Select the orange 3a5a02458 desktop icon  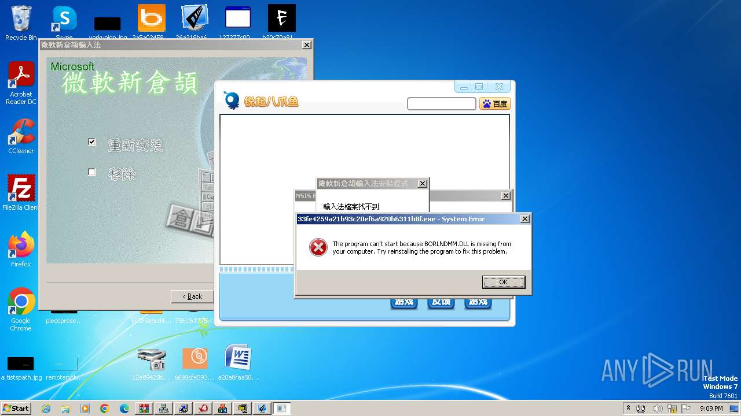click(x=151, y=23)
